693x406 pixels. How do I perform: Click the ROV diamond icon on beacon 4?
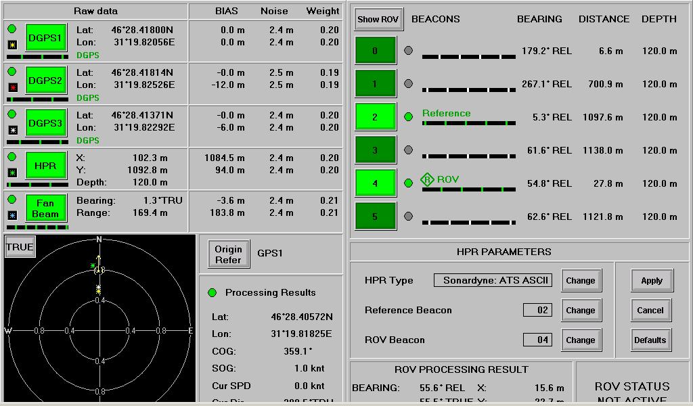(427, 179)
